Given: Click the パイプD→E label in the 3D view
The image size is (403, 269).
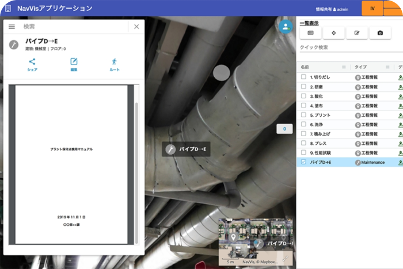Looking at the screenshot, I should coord(187,149).
